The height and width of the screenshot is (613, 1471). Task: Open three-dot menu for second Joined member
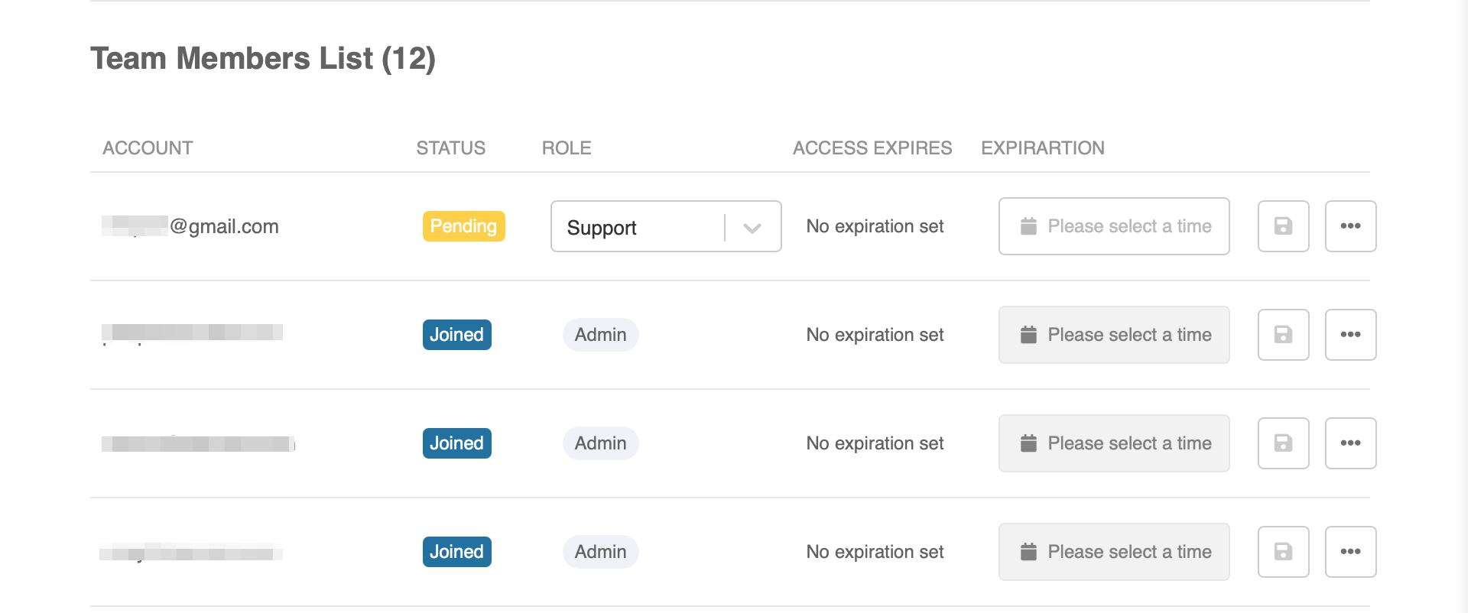tap(1349, 443)
